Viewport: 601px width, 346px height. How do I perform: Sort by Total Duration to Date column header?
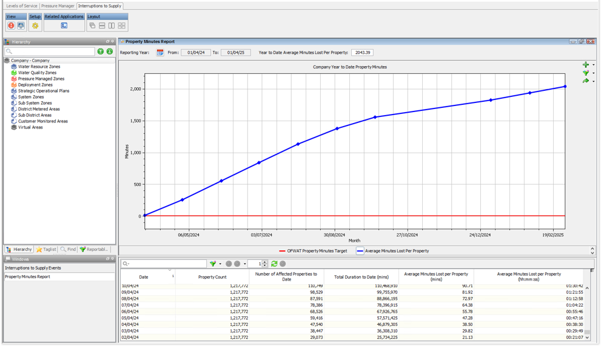tap(361, 277)
